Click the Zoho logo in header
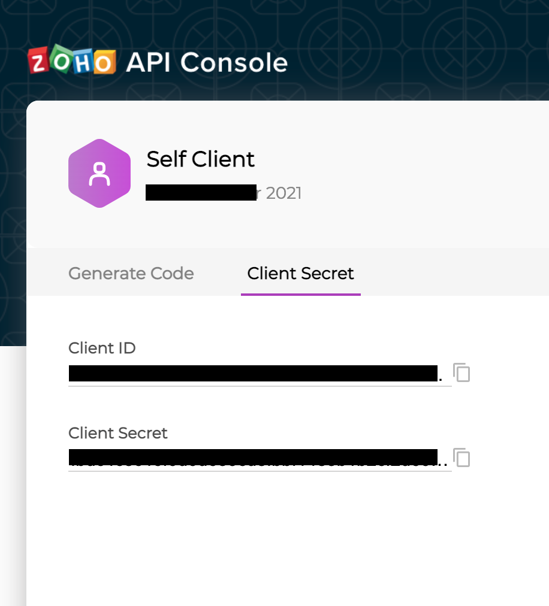The image size is (549, 606). click(72, 59)
